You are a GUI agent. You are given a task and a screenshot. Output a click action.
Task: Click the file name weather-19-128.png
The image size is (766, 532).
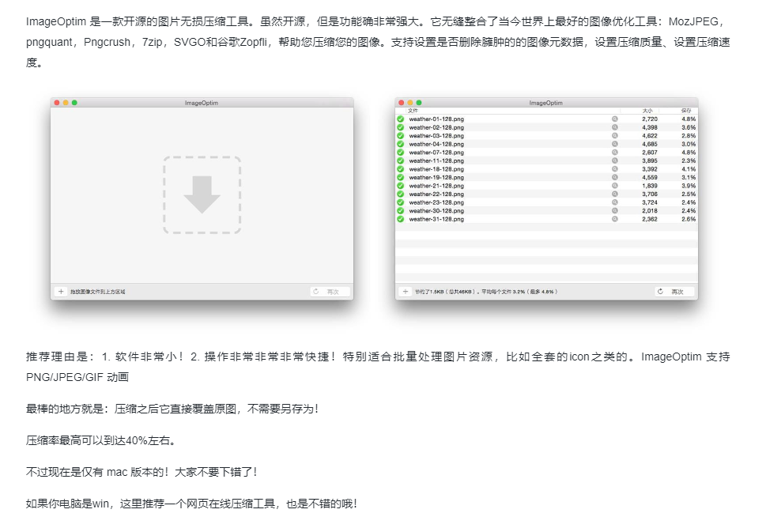click(436, 177)
